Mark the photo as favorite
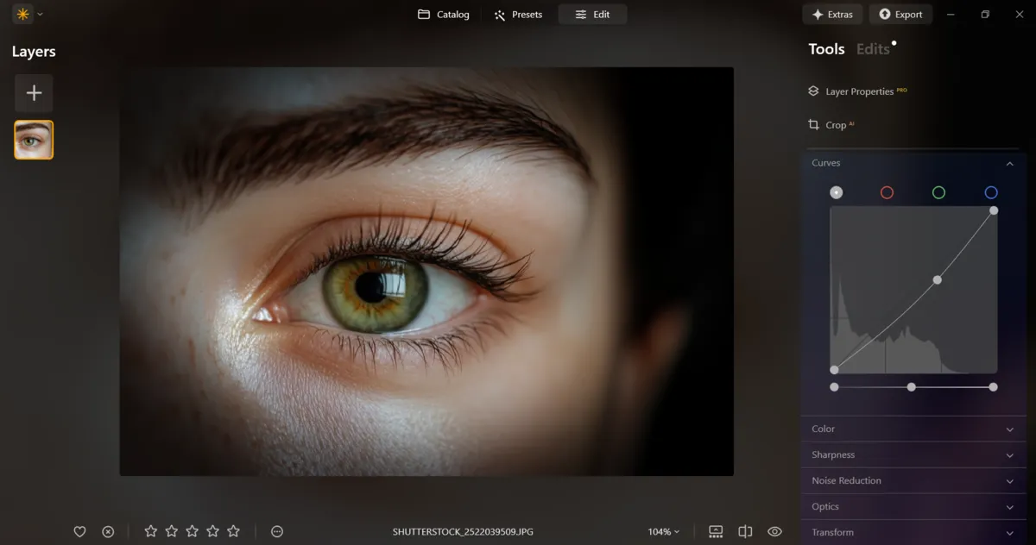The image size is (1036, 545). coord(79,531)
